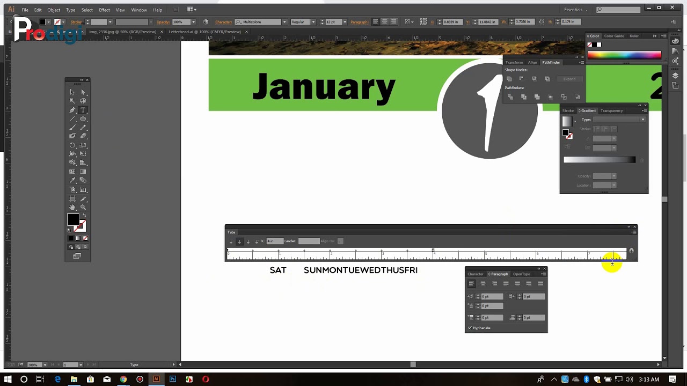
Task: Enable Draw Behind mode in toolbox
Action: tap(78, 247)
